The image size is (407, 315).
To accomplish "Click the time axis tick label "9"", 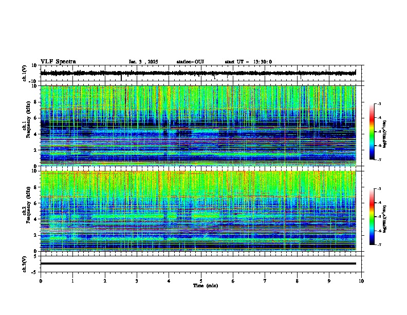I will point(329,281).
